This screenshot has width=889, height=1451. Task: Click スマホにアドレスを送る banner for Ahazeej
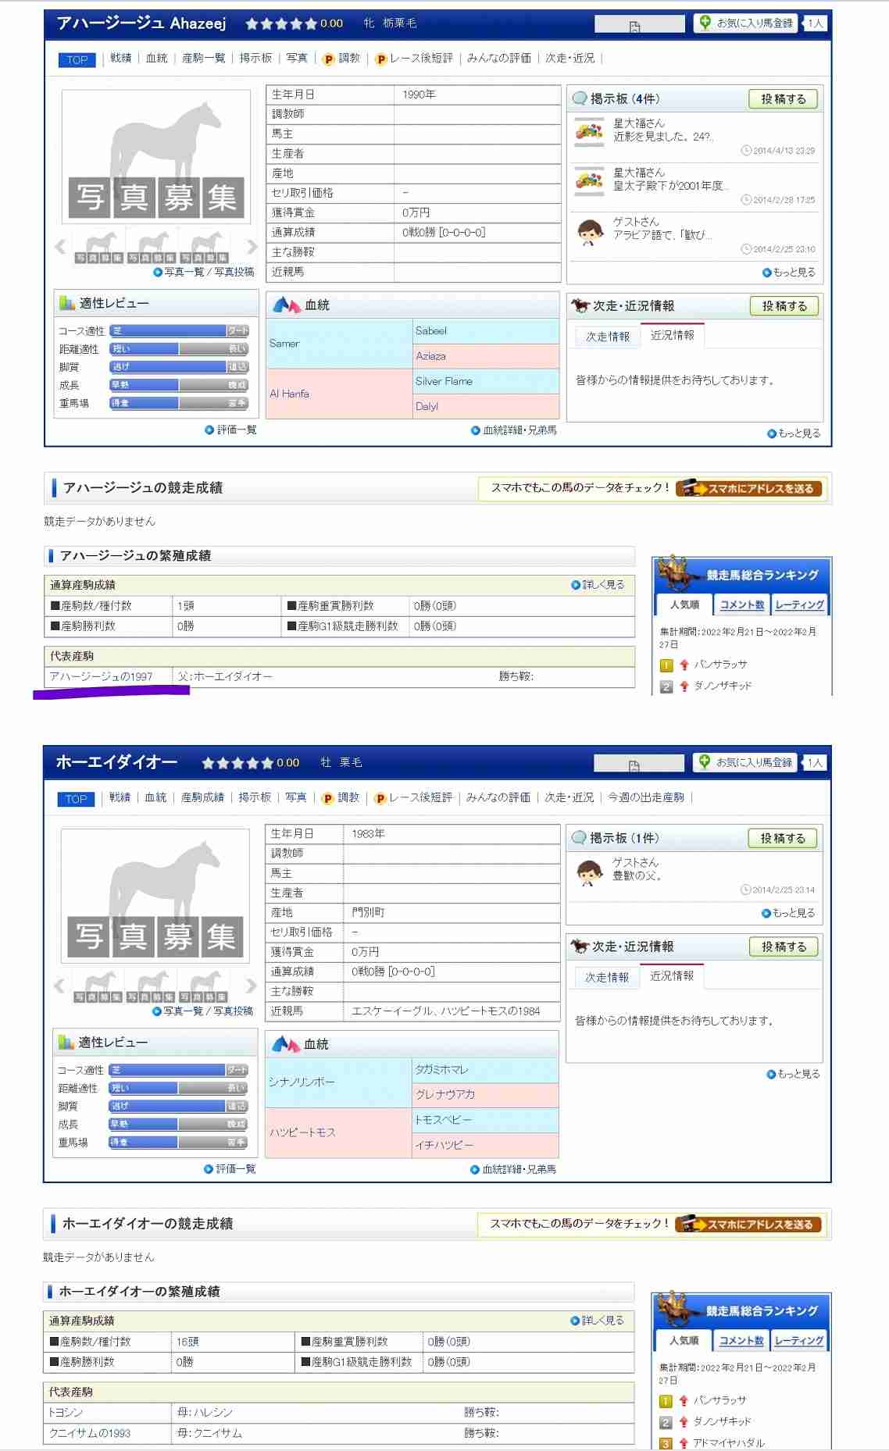pyautogui.click(x=750, y=489)
